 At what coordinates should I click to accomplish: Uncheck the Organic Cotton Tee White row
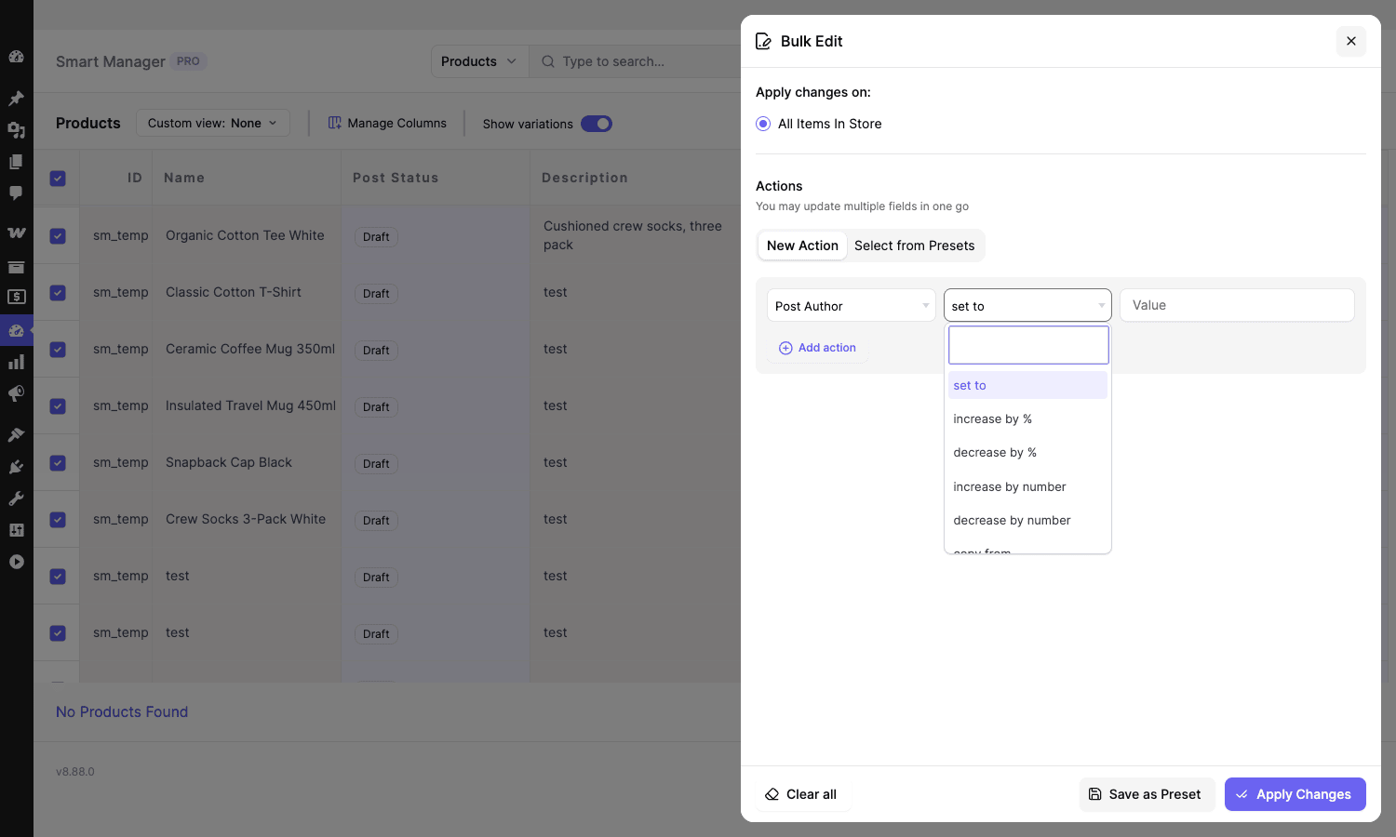[x=58, y=236]
